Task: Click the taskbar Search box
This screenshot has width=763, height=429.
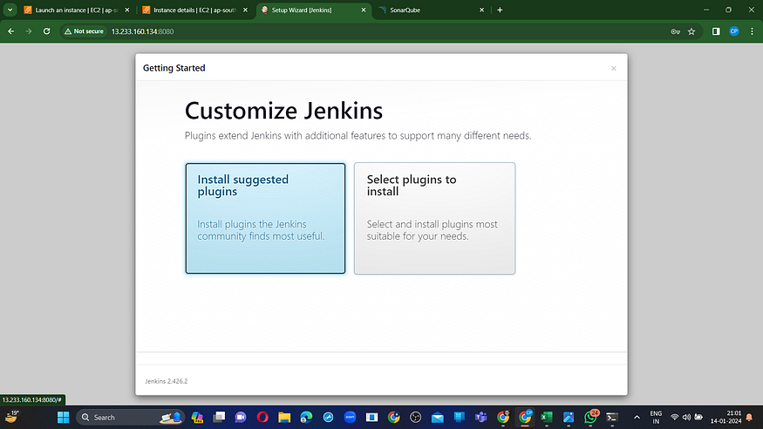Action: coord(131,418)
